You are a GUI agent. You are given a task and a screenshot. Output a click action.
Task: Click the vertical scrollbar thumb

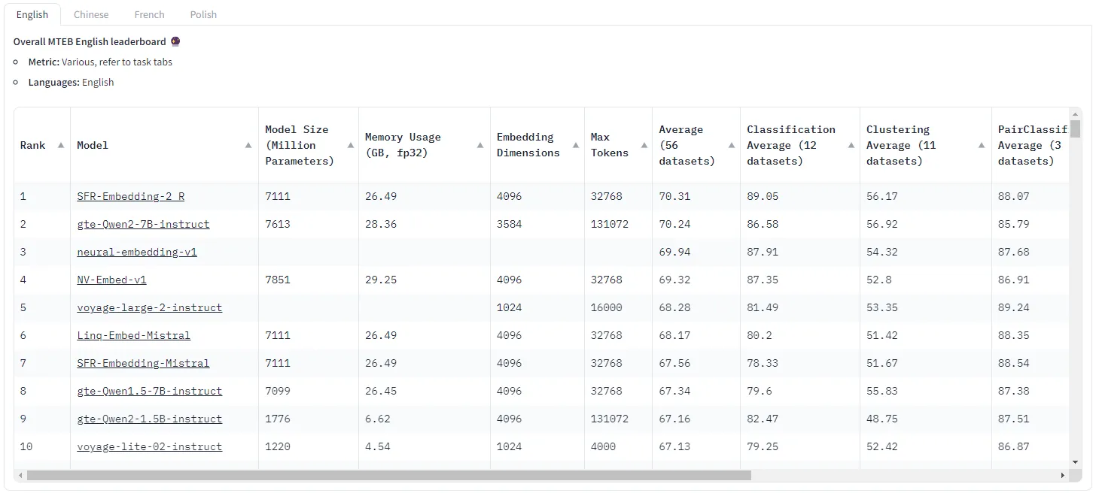click(x=1076, y=129)
